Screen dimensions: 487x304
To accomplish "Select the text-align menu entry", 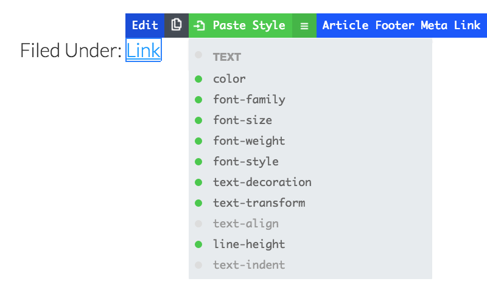I will (246, 224).
